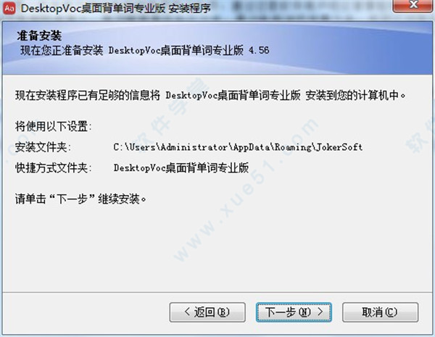Click the left chevron on the 返回 button
Image resolution: width=435 pixels, height=337 pixels.
(187, 312)
